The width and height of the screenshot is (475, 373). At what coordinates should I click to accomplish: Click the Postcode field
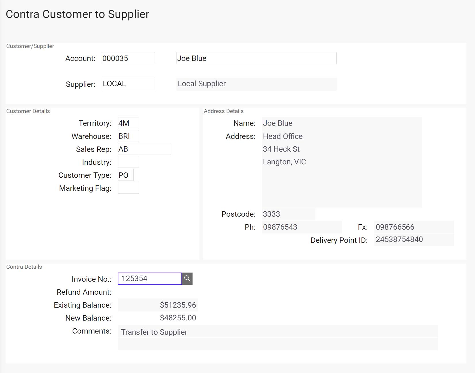288,214
